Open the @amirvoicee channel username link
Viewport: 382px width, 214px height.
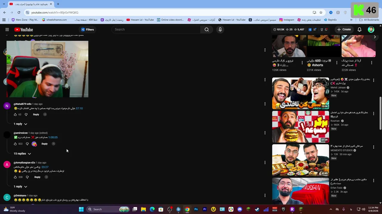click(21, 133)
